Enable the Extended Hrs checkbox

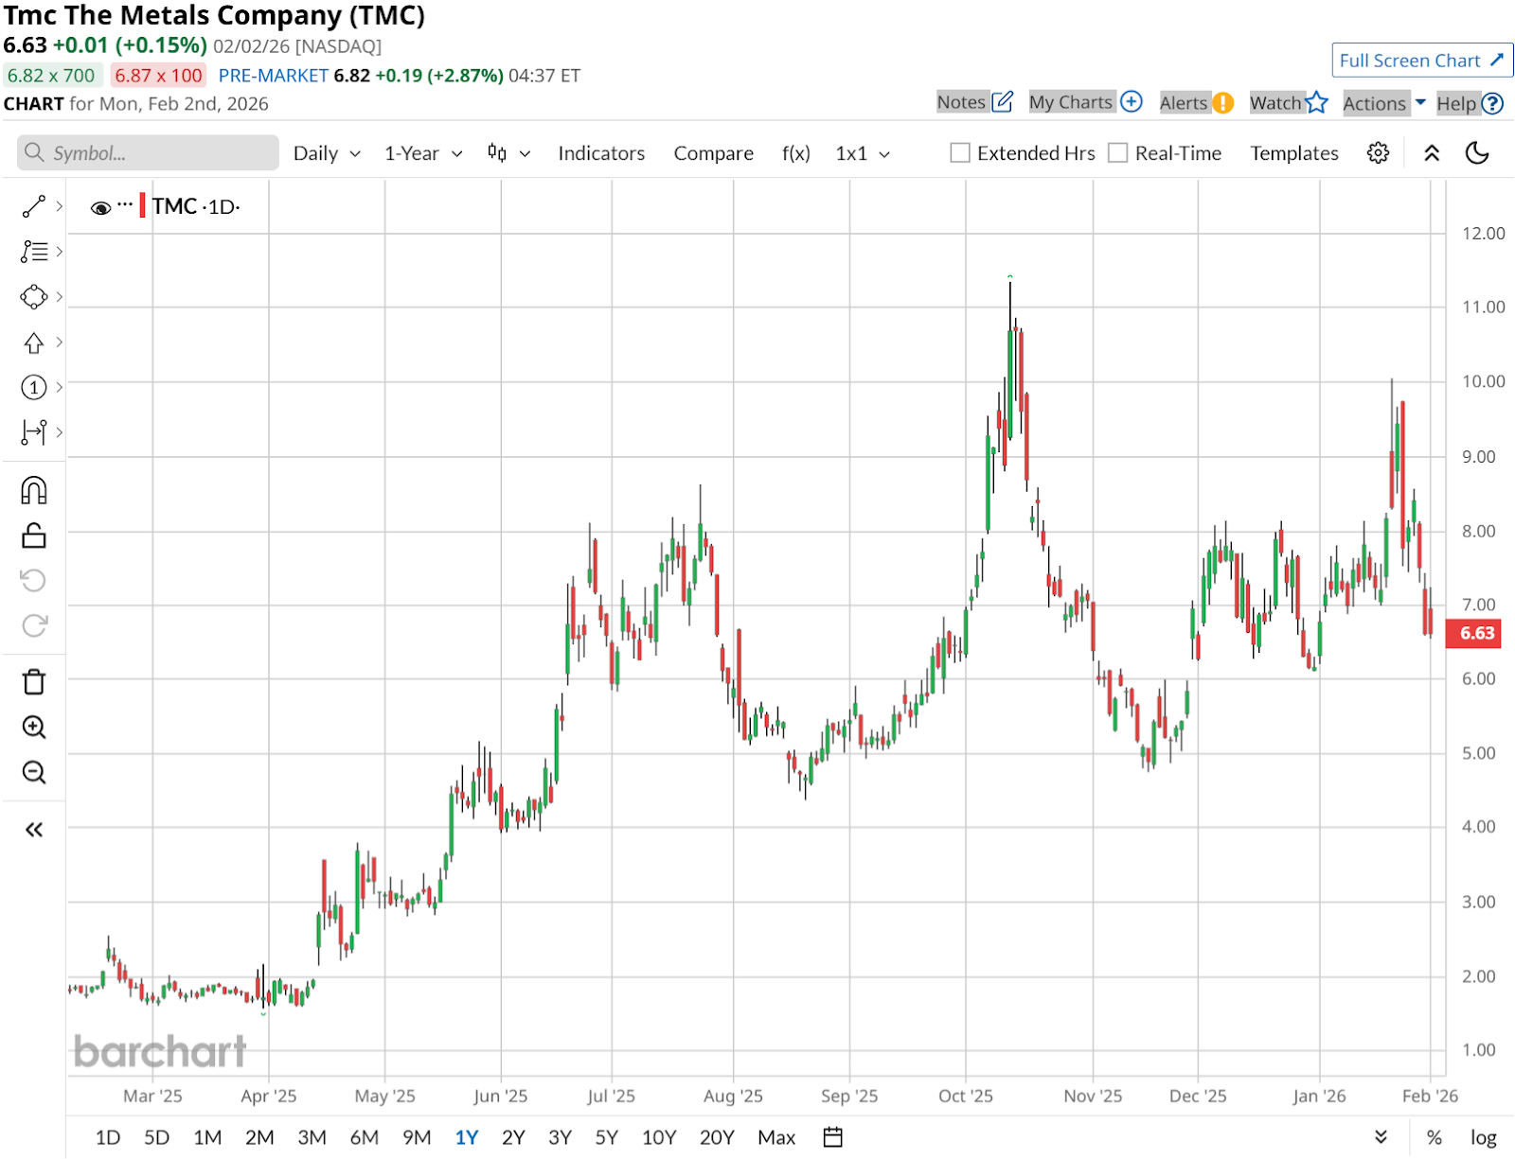pyautogui.click(x=960, y=153)
